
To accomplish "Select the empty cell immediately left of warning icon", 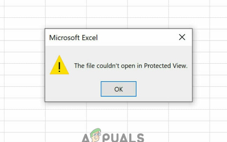I will pyautogui.click(x=25, y=69).
